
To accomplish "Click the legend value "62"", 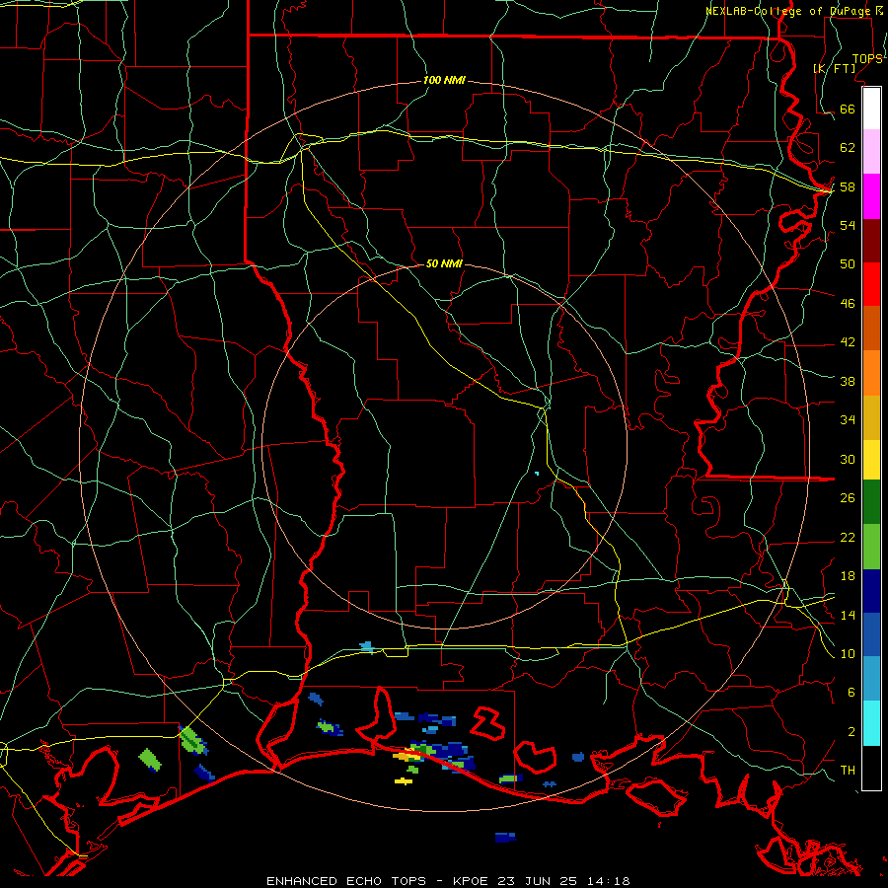I will pyautogui.click(x=848, y=147).
